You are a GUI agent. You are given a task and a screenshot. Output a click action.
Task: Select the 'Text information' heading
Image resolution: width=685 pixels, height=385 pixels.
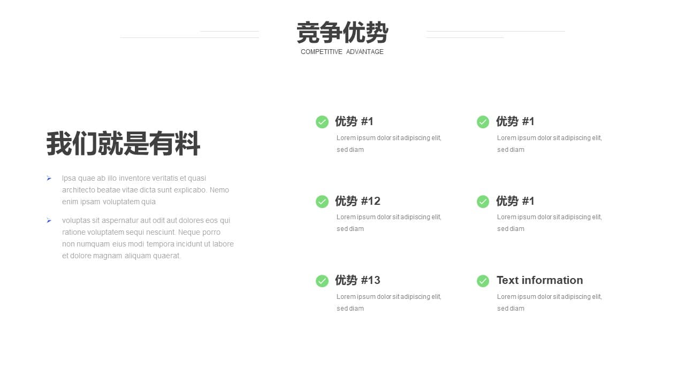[539, 280]
